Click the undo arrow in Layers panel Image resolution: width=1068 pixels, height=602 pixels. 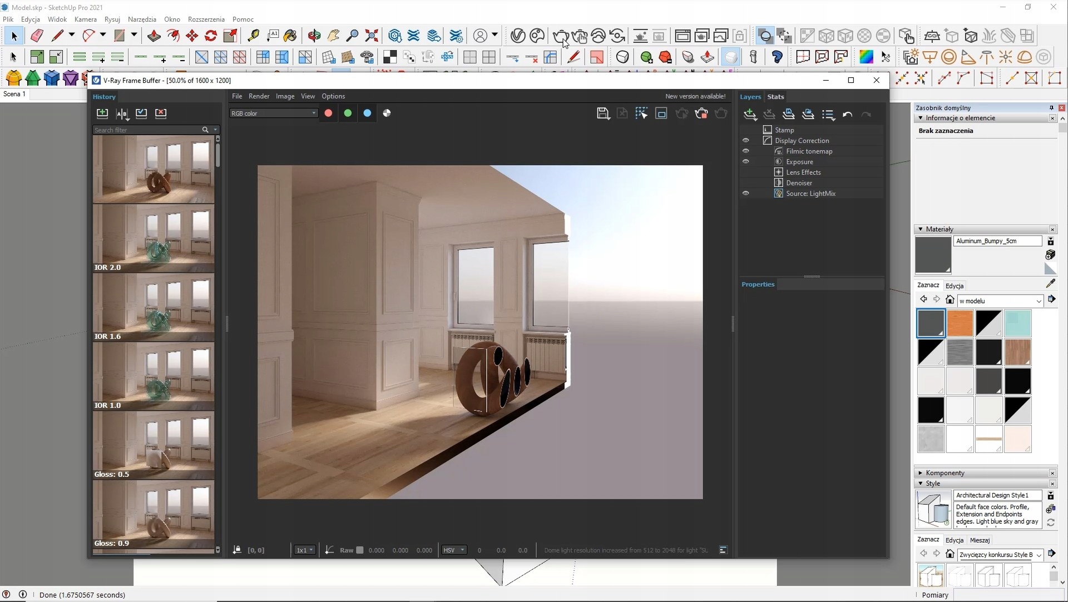pyautogui.click(x=847, y=115)
